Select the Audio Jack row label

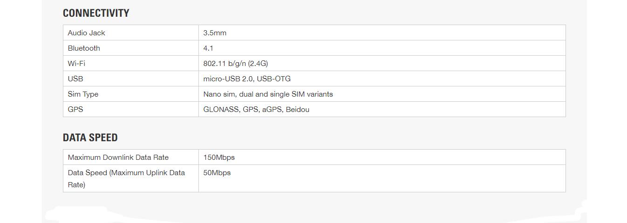86,33
